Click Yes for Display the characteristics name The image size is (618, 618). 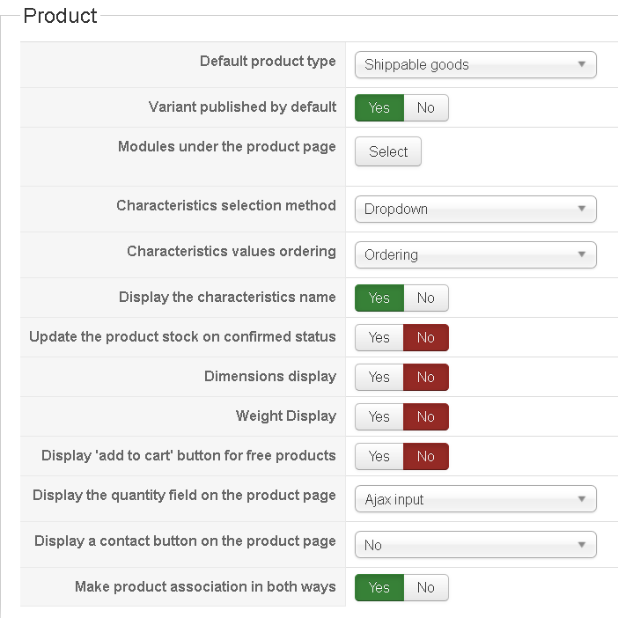379,298
